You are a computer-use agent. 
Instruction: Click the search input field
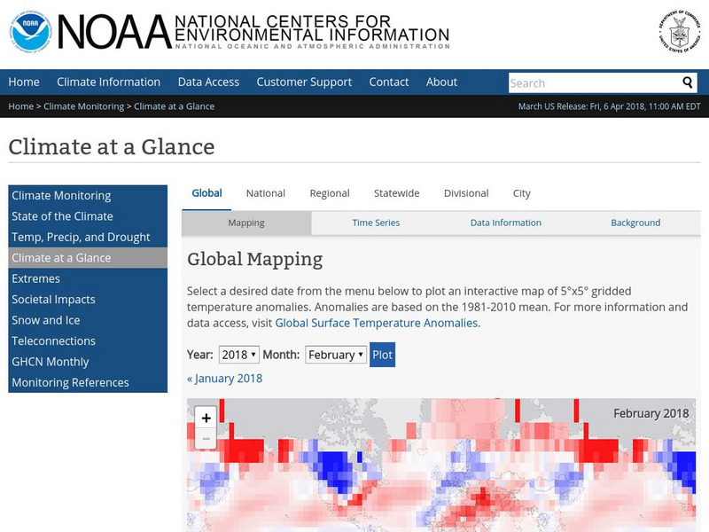(x=593, y=82)
